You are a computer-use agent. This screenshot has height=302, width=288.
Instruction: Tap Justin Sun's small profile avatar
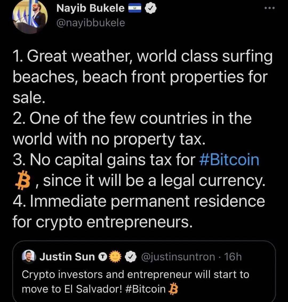[x=28, y=257]
